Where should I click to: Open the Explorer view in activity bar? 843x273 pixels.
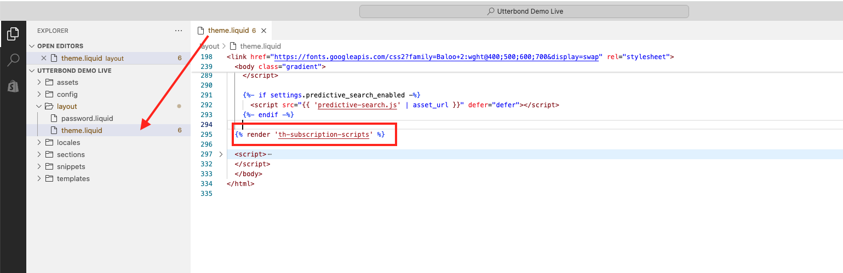[x=13, y=34]
